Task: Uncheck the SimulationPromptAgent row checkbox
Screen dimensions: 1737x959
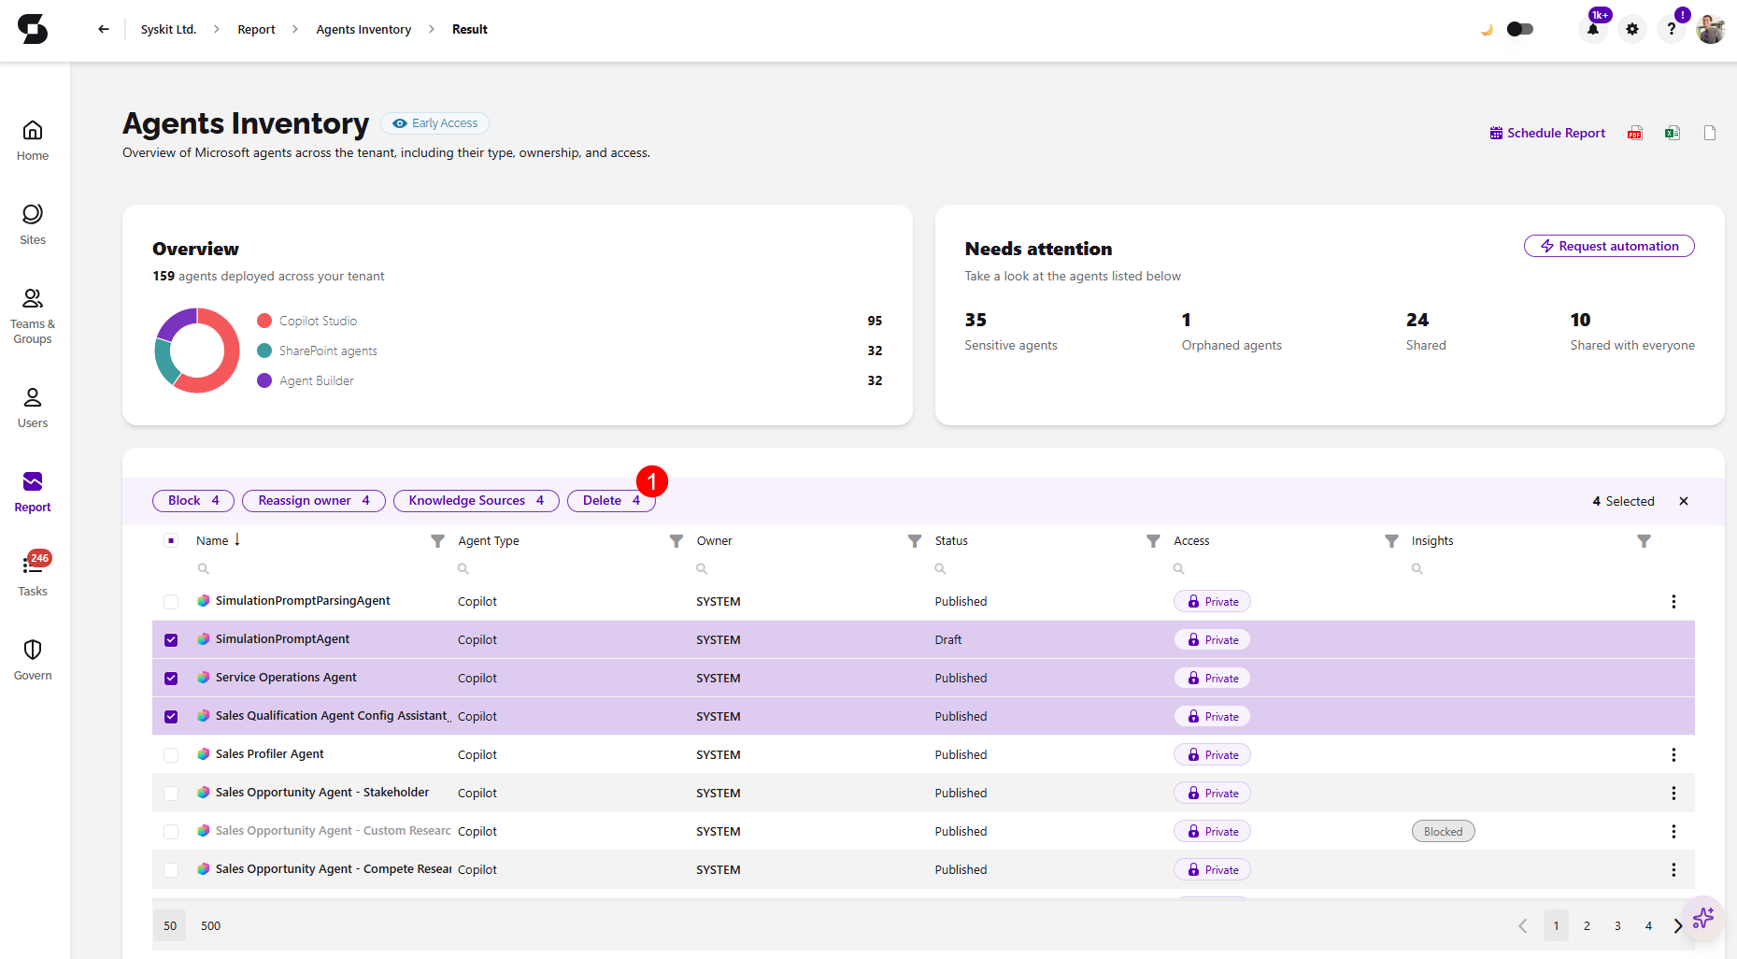Action: tap(171, 640)
